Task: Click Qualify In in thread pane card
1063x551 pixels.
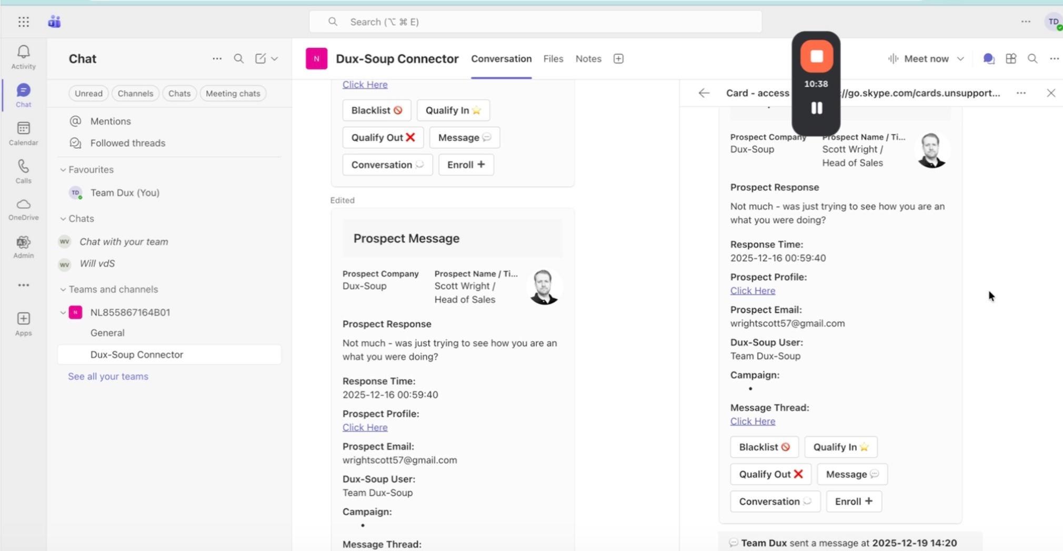Action: pyautogui.click(x=840, y=447)
